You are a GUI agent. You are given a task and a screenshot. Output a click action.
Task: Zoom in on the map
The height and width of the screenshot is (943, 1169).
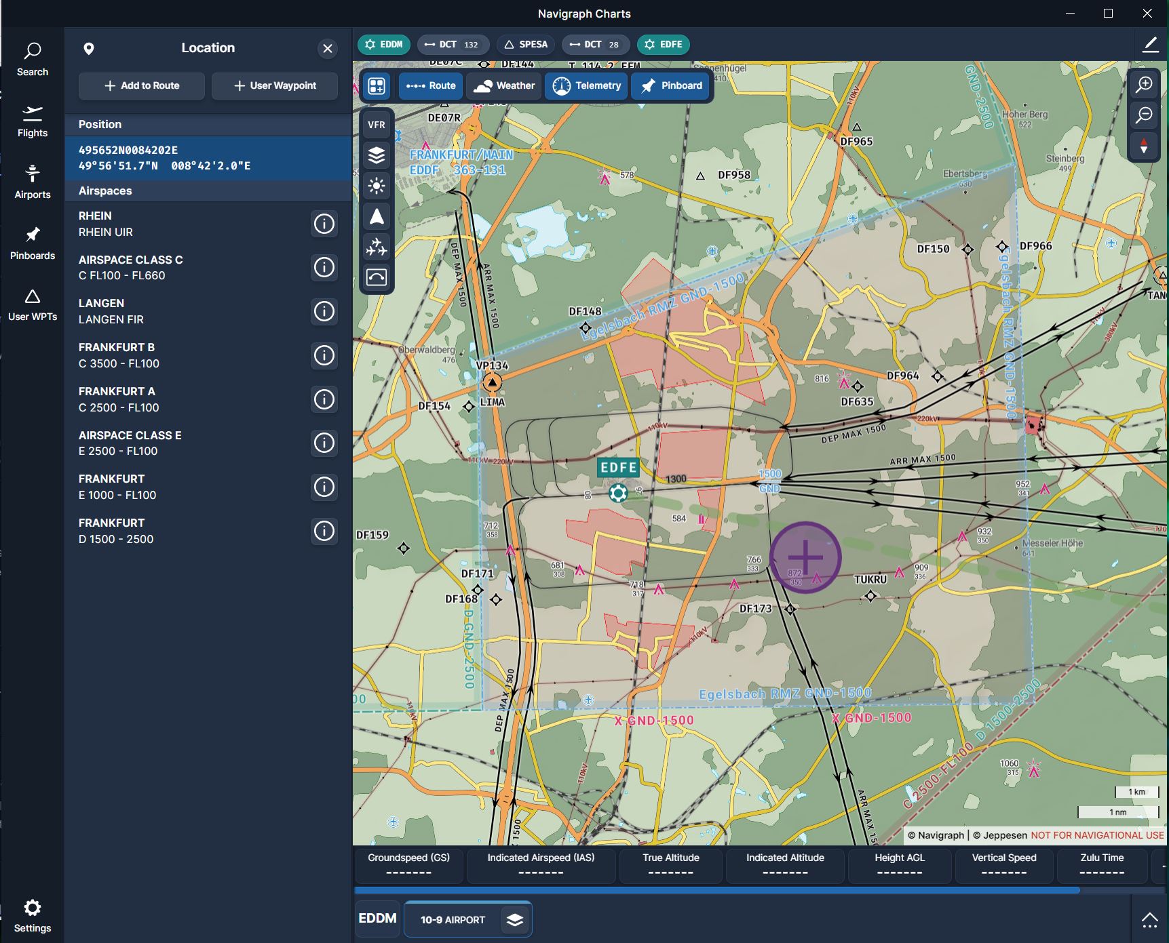click(1145, 84)
